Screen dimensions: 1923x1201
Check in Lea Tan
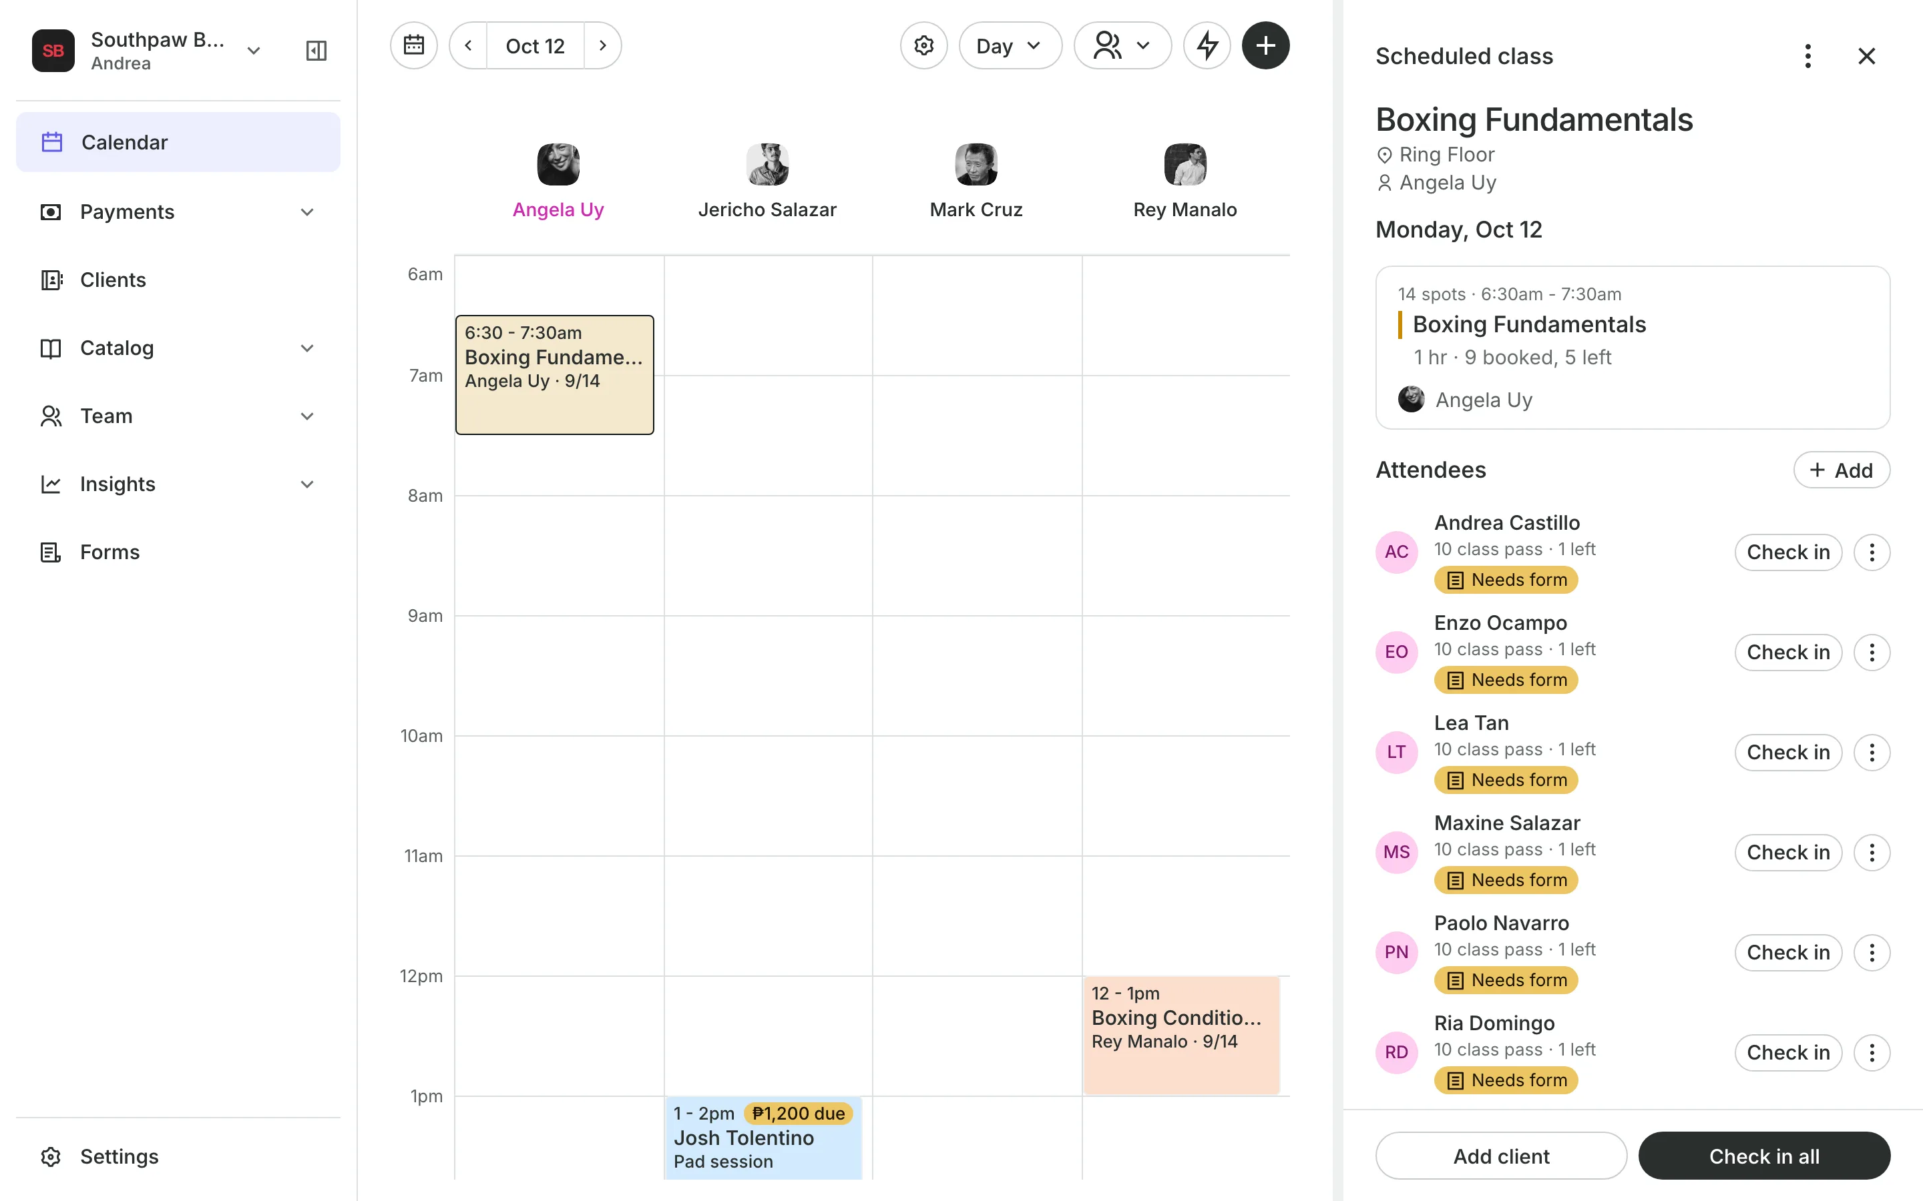1788,752
